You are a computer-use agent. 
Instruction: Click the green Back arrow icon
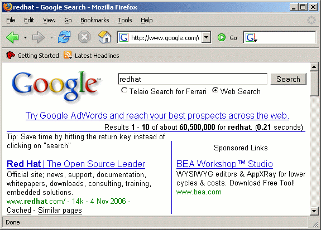click(x=12, y=37)
